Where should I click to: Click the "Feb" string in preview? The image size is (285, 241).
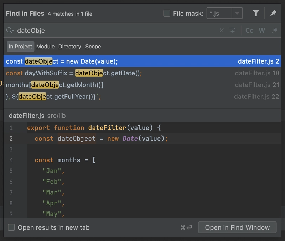click(52, 182)
